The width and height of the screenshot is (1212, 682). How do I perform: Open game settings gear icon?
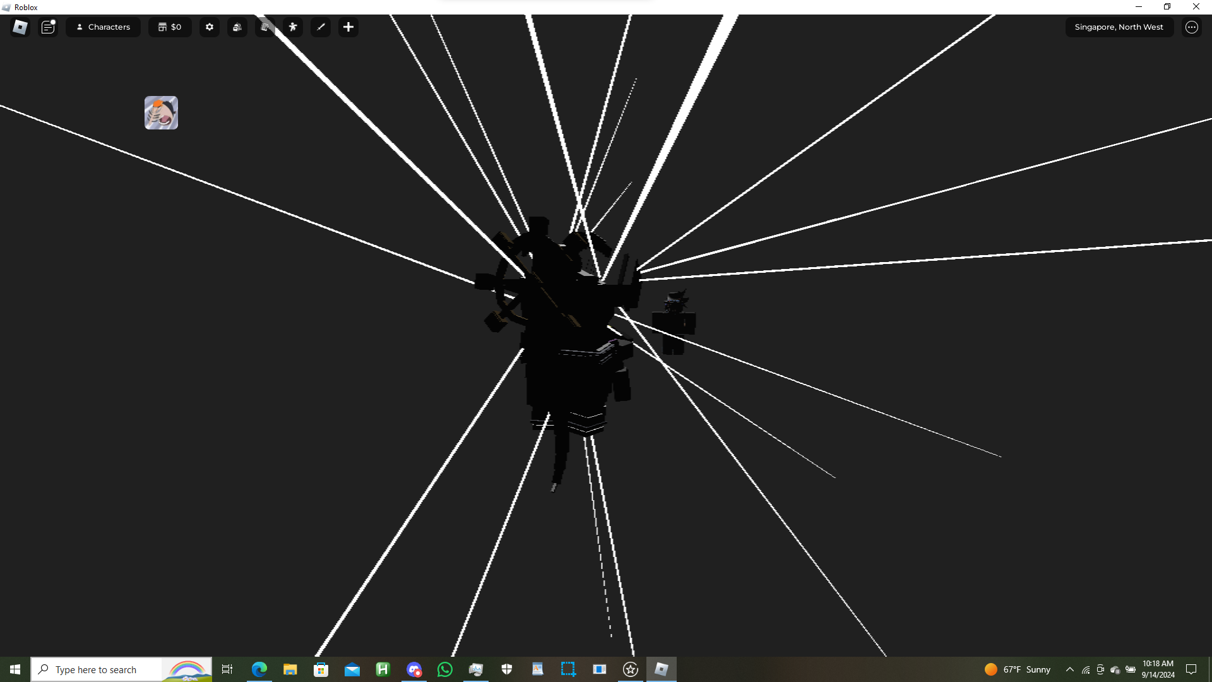(210, 27)
